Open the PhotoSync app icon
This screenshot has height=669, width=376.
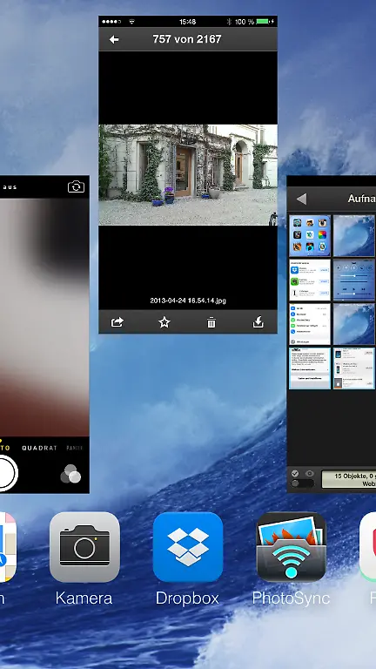pos(292,547)
